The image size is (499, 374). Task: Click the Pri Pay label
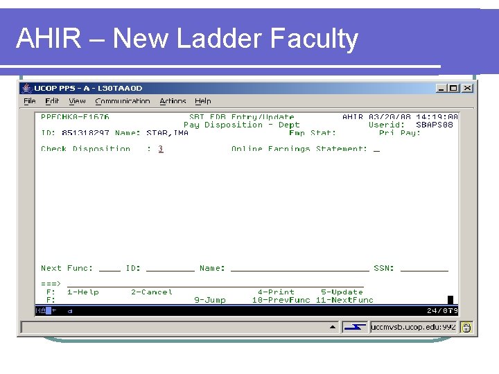(x=400, y=132)
